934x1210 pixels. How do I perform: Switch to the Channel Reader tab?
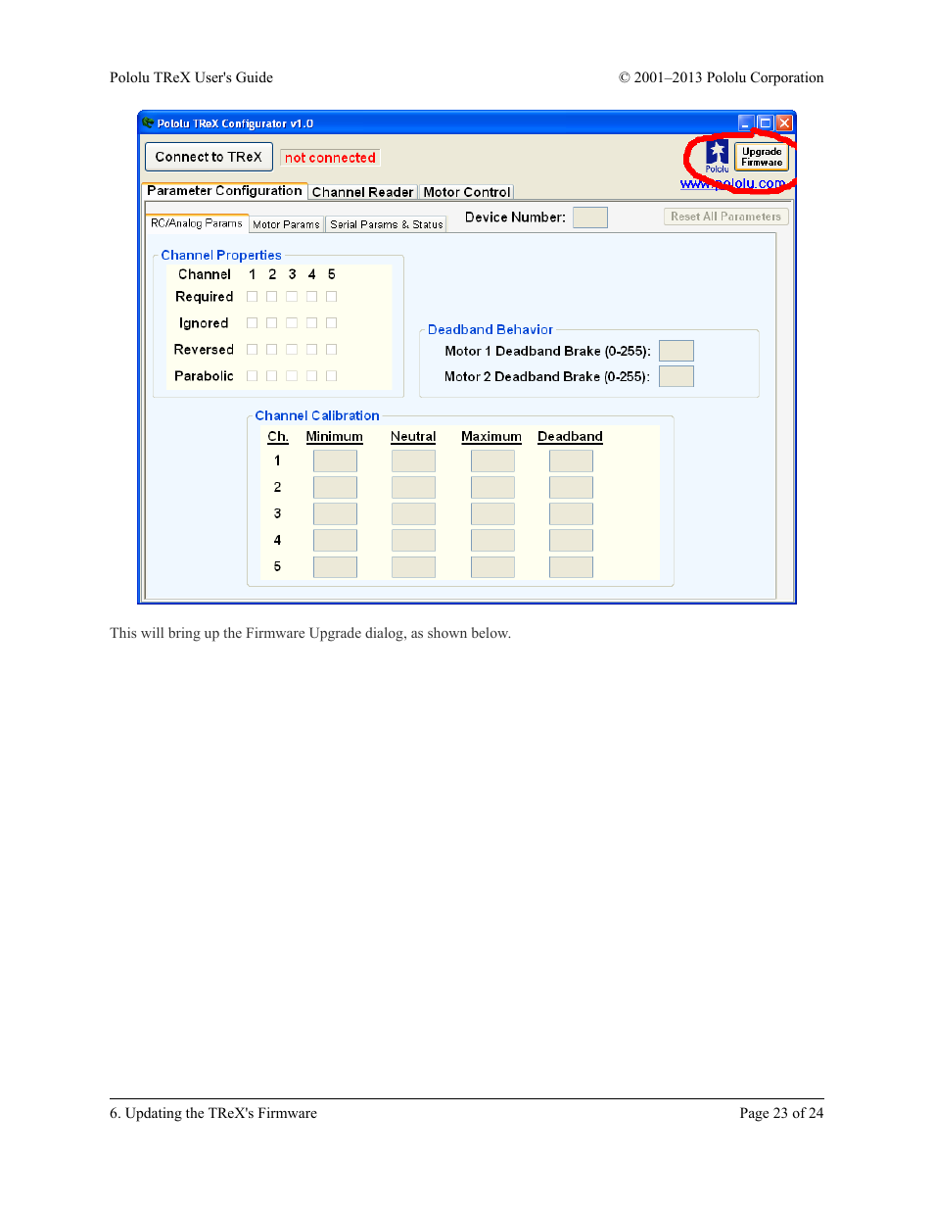362,192
